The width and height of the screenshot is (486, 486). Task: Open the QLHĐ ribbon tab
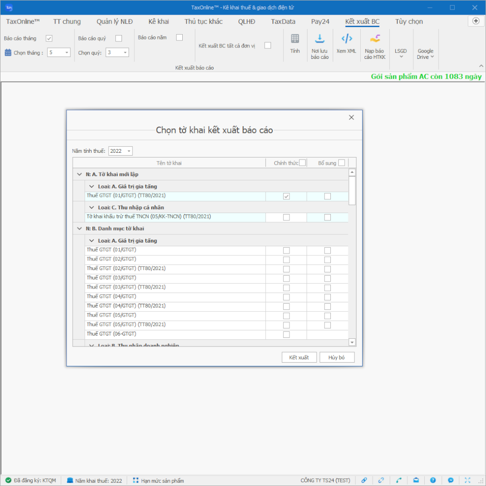tap(247, 21)
